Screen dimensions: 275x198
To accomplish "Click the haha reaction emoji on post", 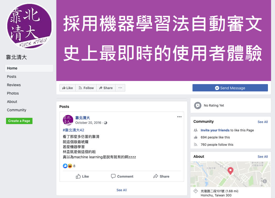I will 70,166.
